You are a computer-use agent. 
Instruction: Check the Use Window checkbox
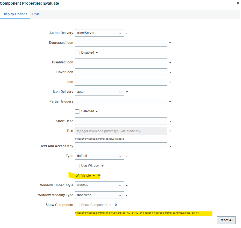(x=77, y=166)
